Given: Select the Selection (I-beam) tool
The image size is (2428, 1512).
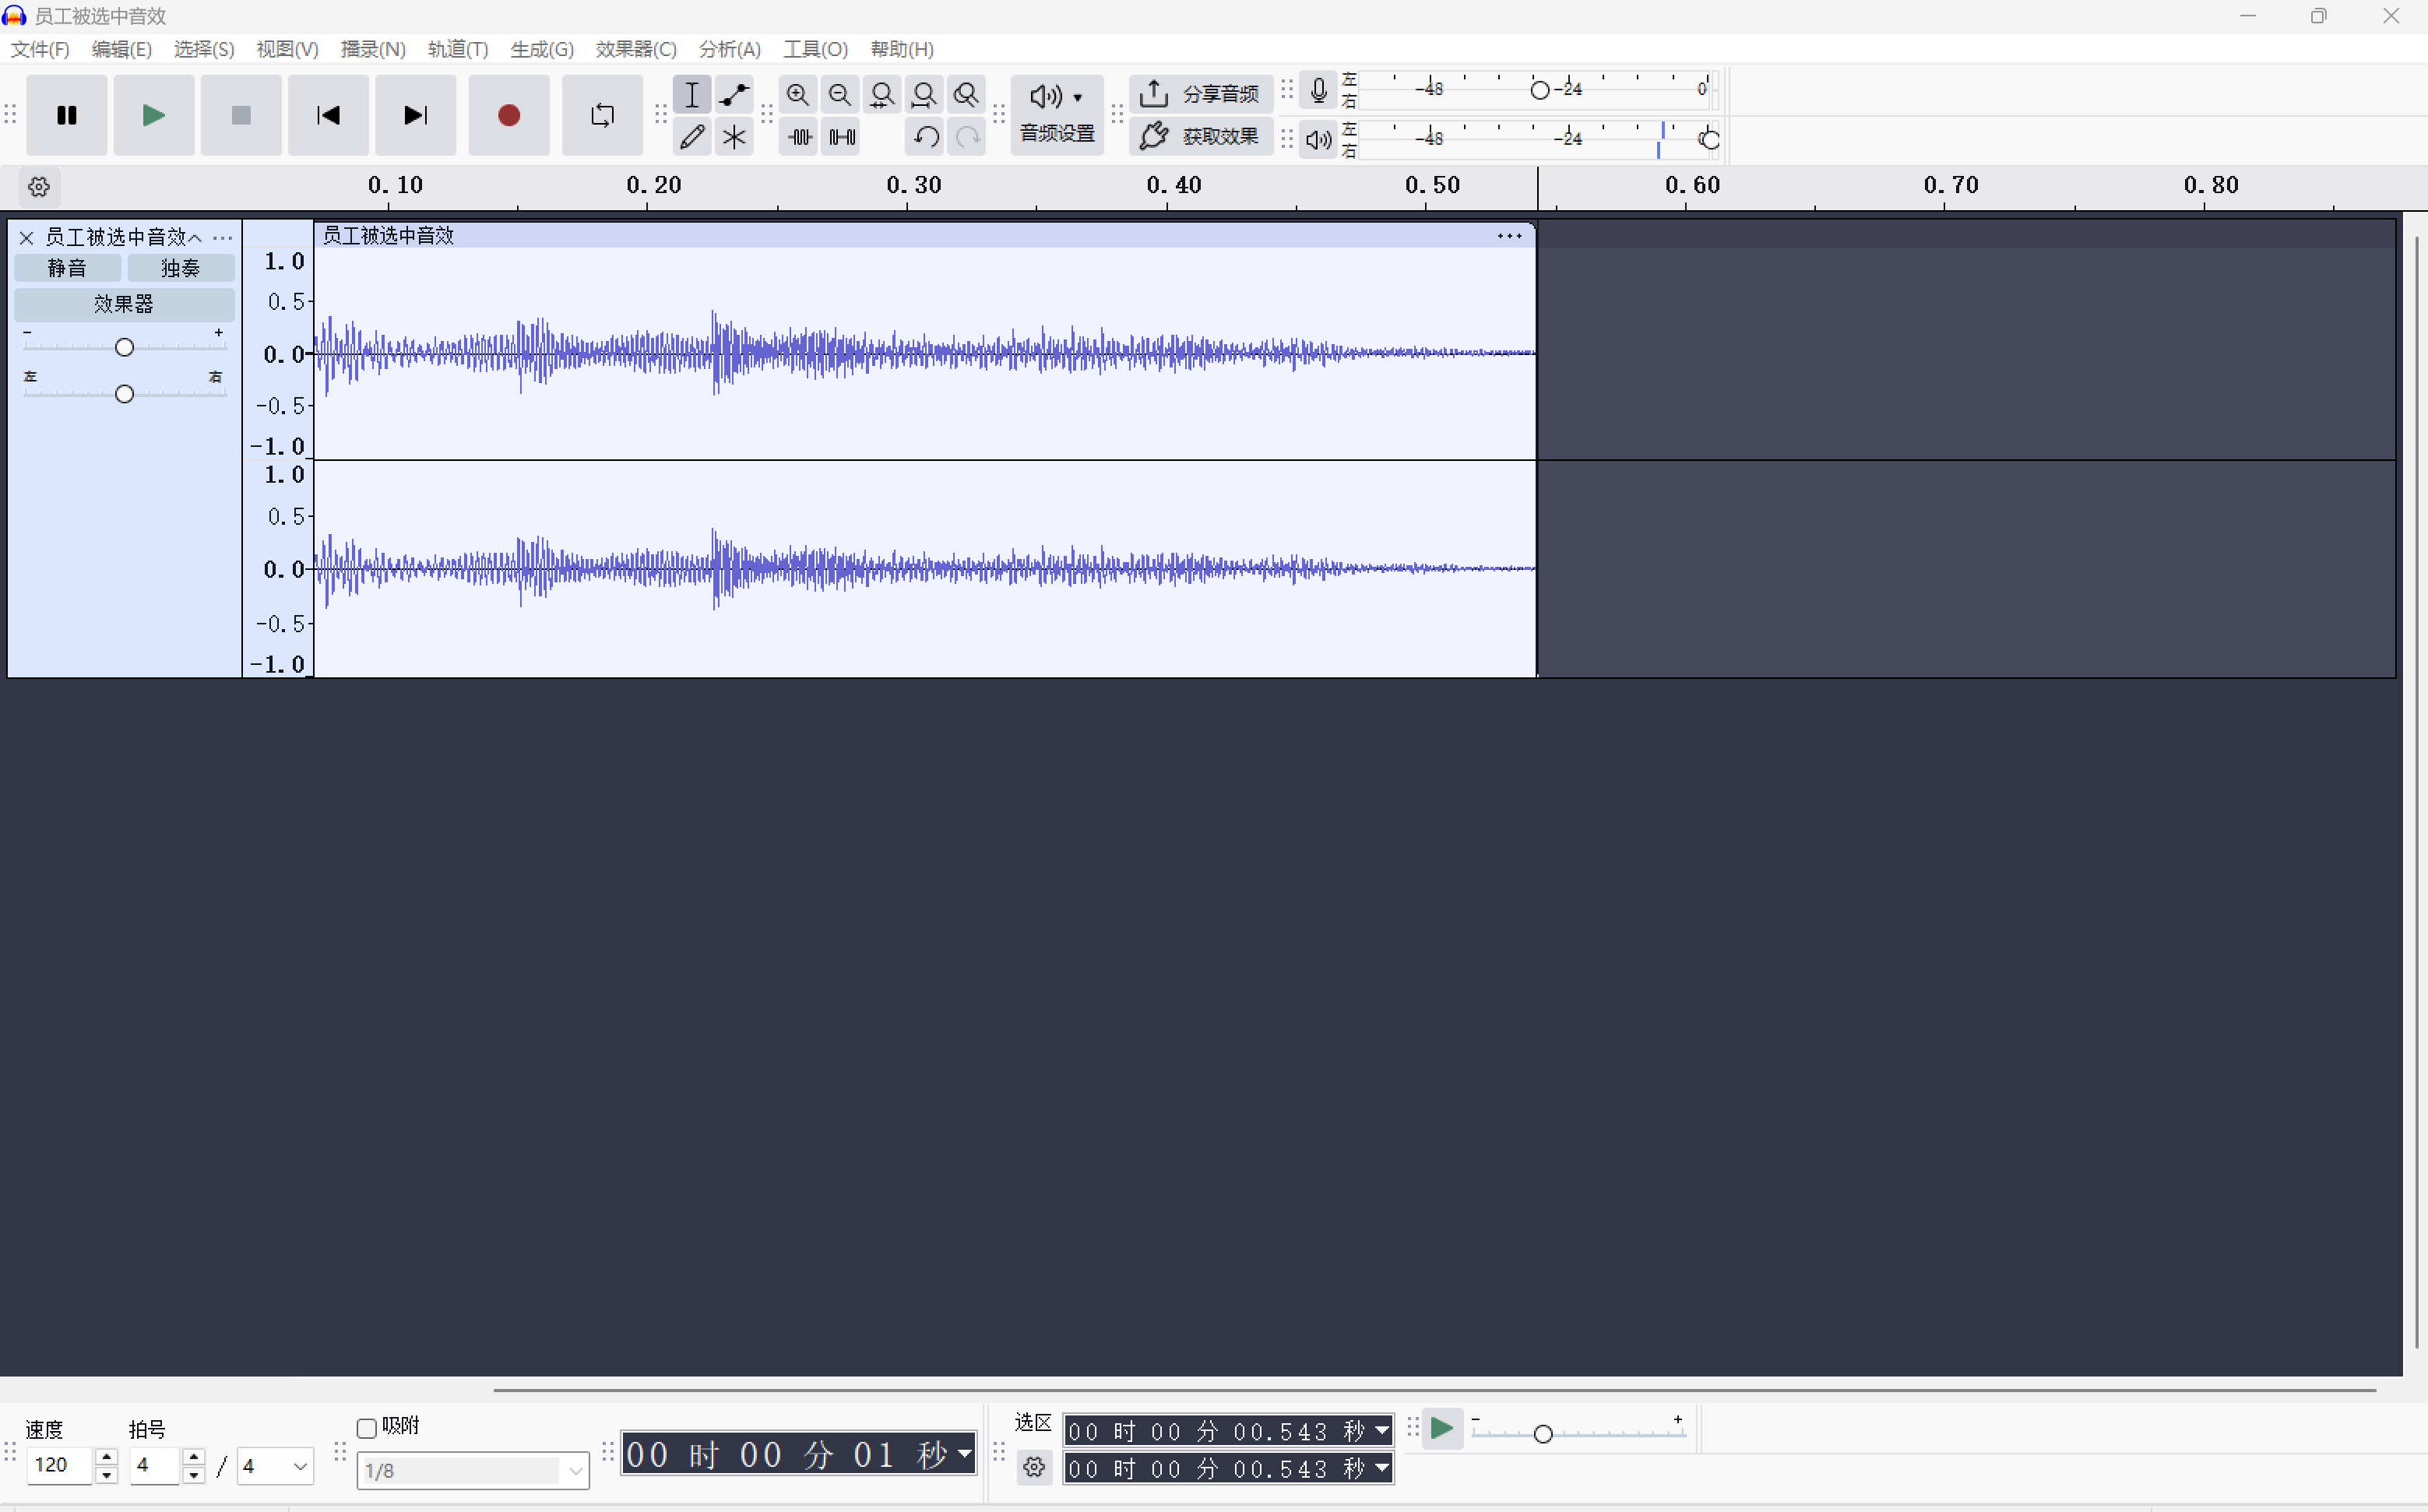Looking at the screenshot, I should [692, 95].
